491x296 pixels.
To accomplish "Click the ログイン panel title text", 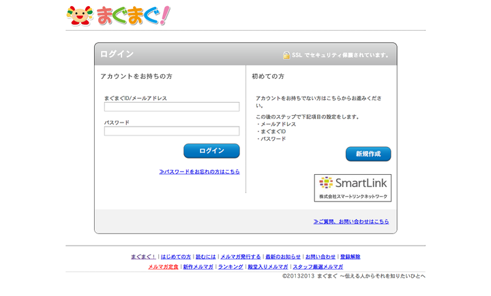I will tap(117, 54).
